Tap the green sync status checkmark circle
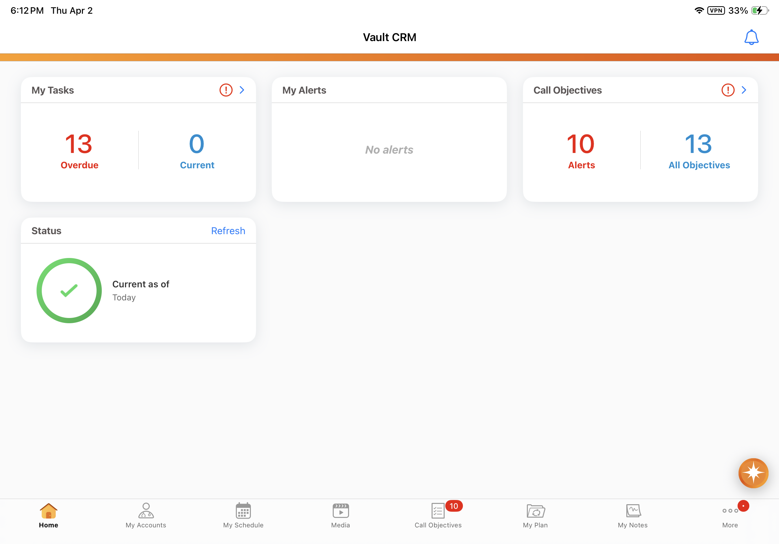The height and width of the screenshot is (544, 779). (69, 291)
